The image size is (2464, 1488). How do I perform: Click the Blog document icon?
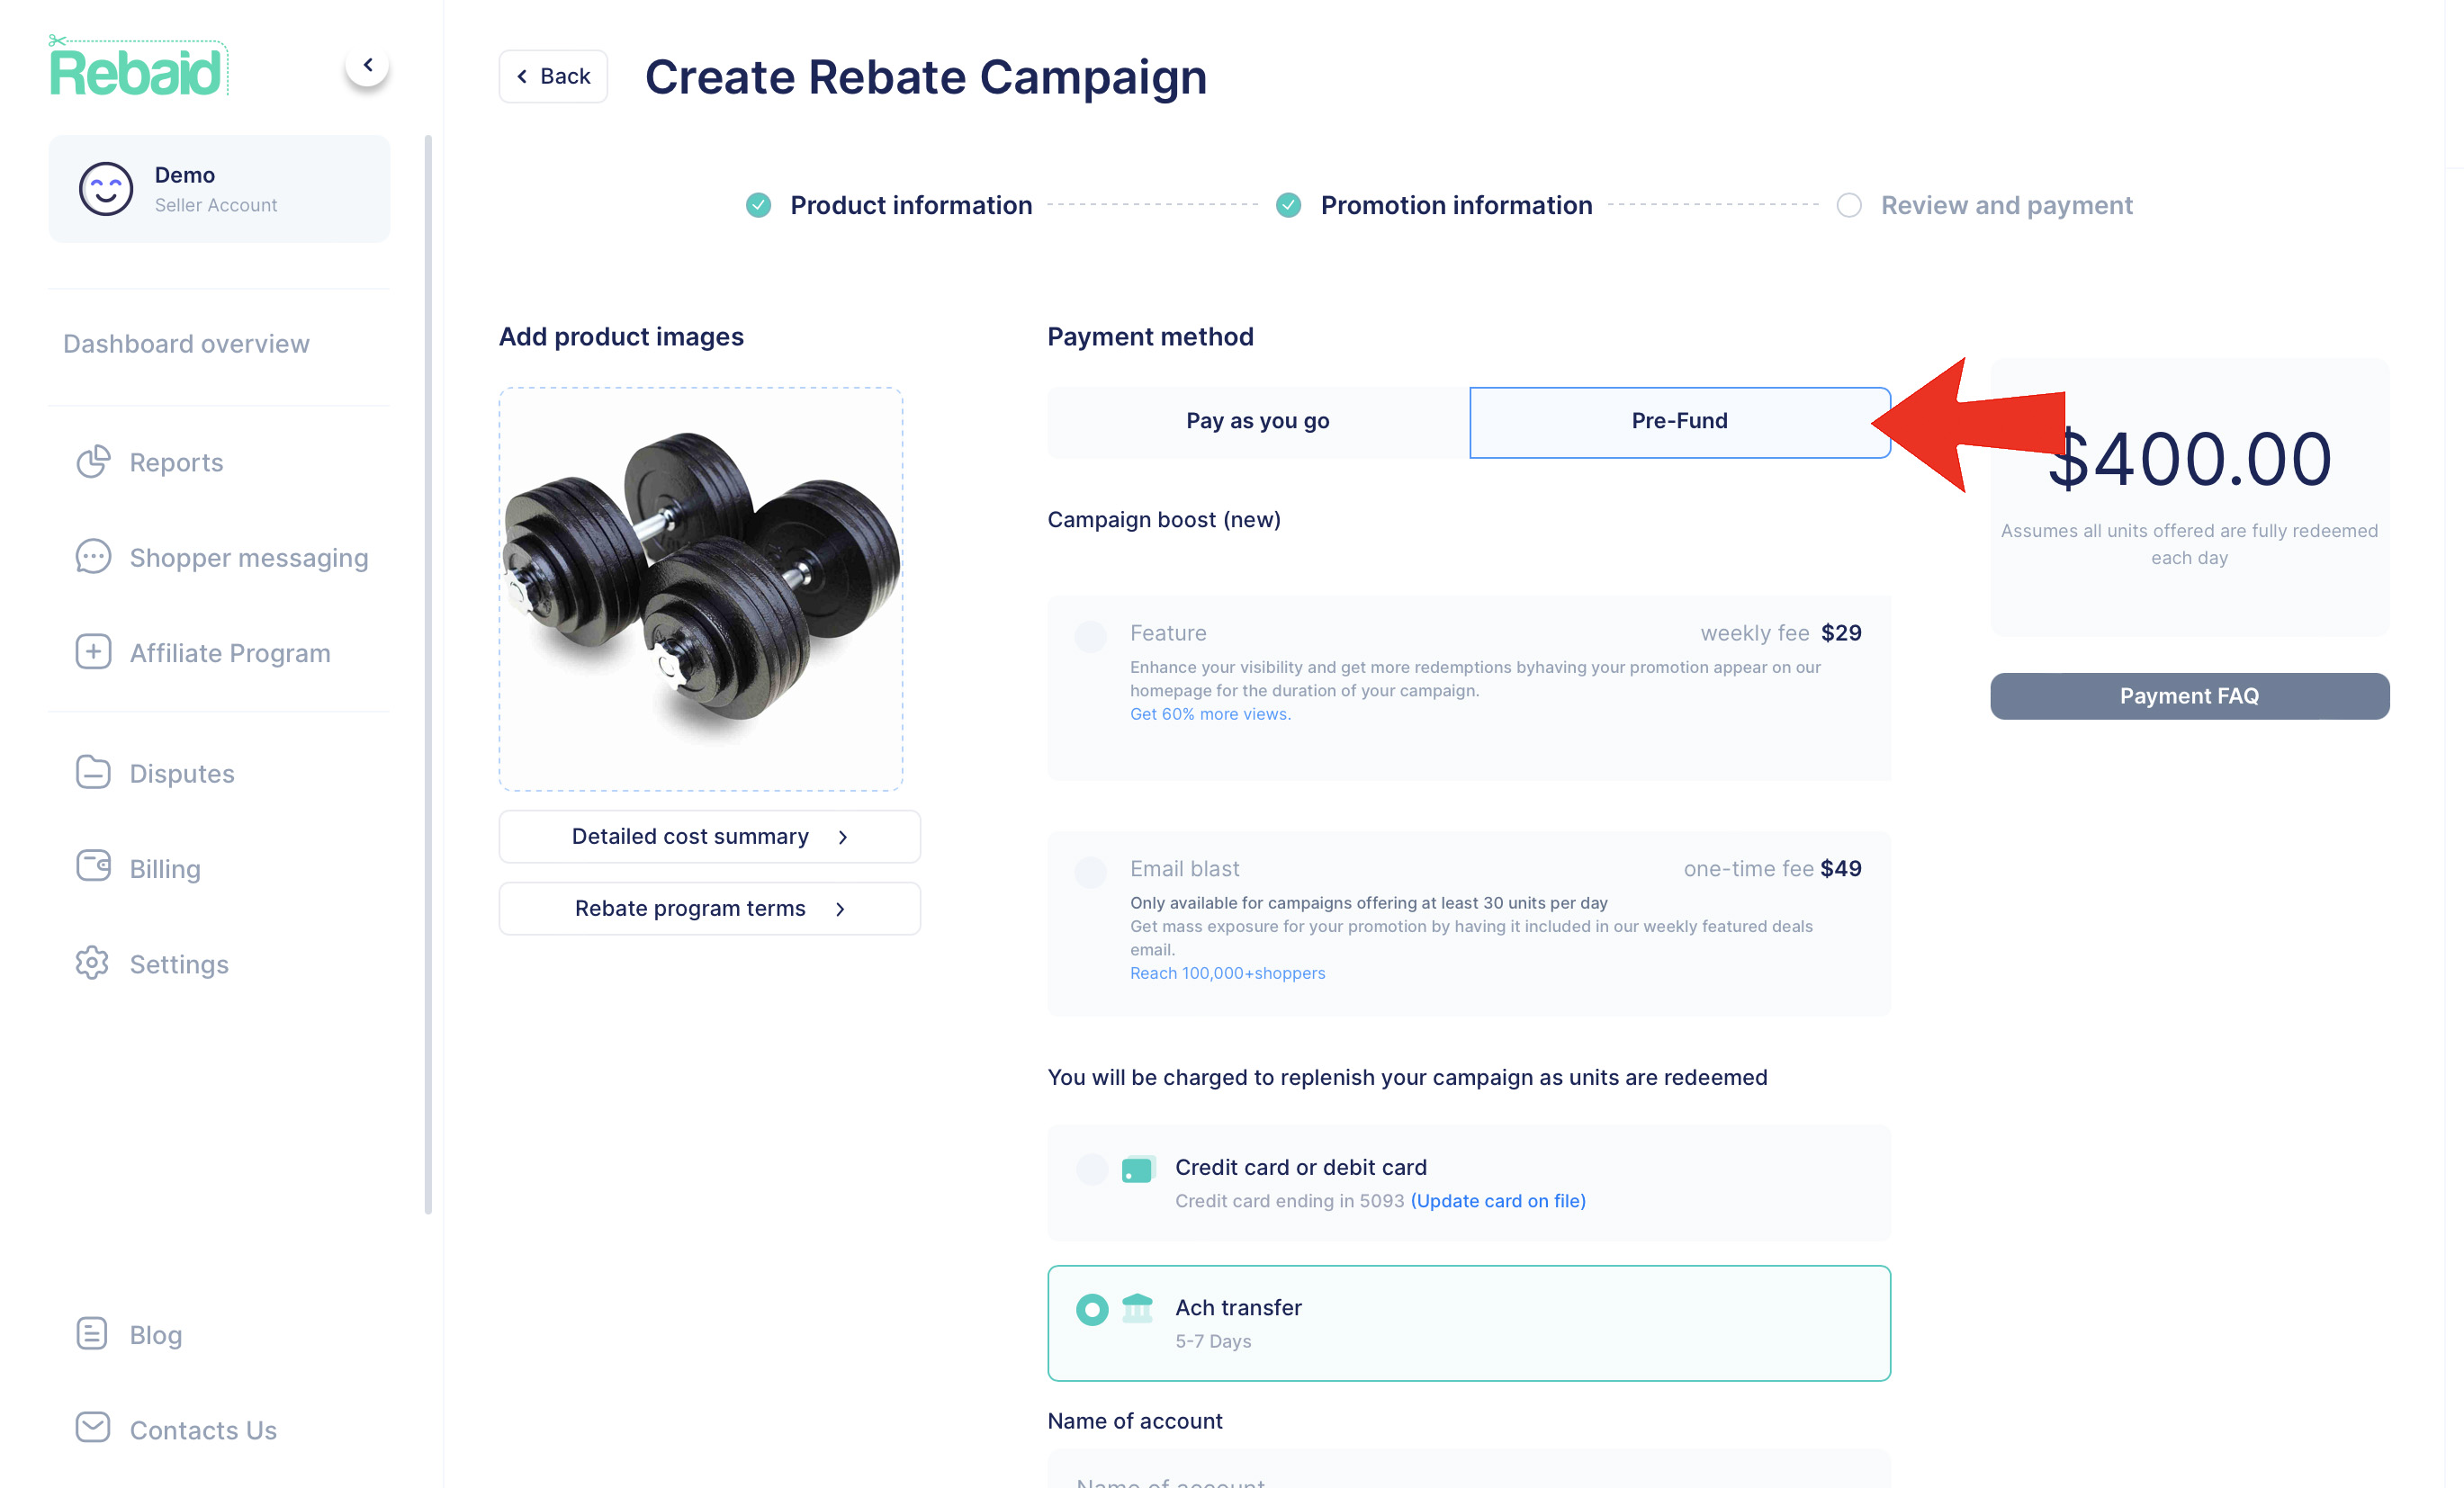coord(93,1333)
